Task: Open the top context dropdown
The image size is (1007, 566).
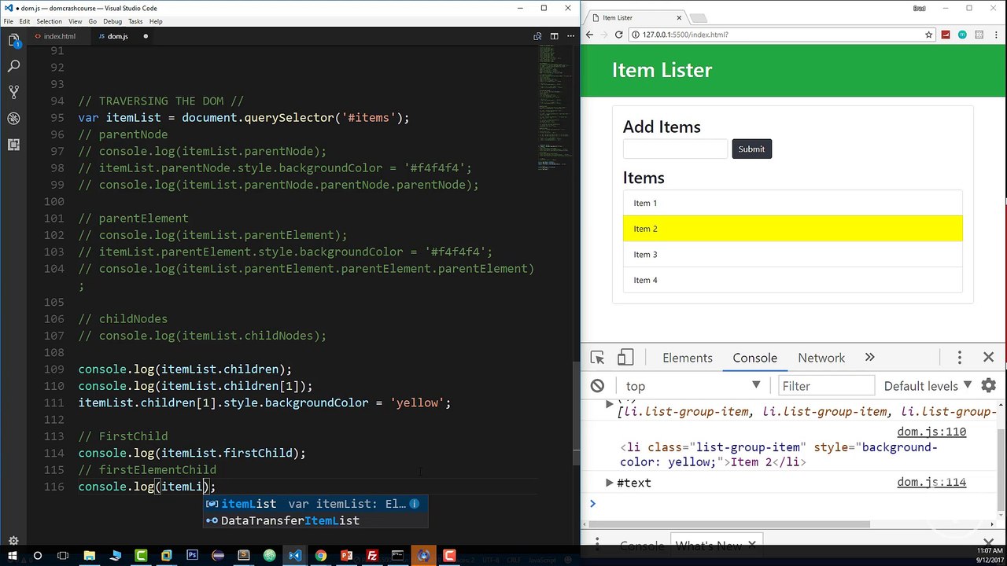Action: [692, 386]
